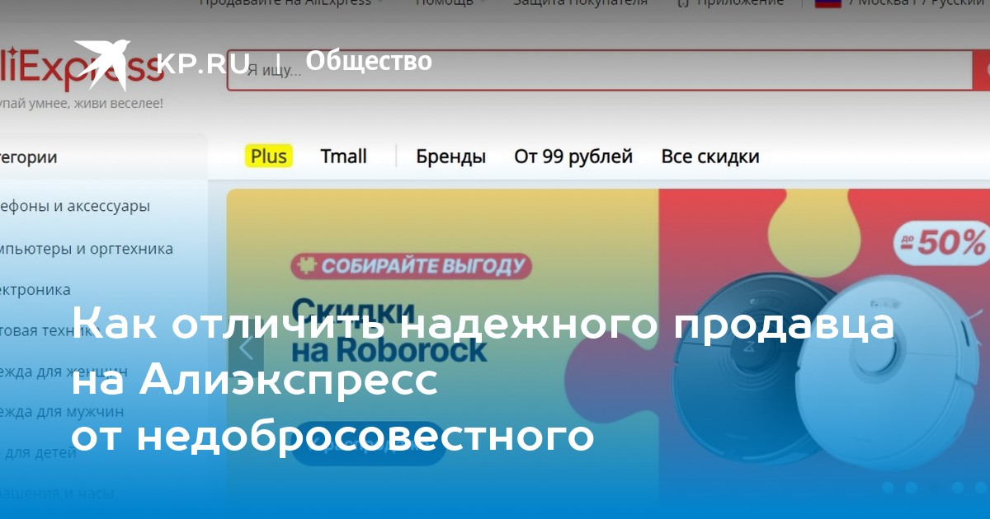Open Компьютеры и оргтехника category

point(87,248)
